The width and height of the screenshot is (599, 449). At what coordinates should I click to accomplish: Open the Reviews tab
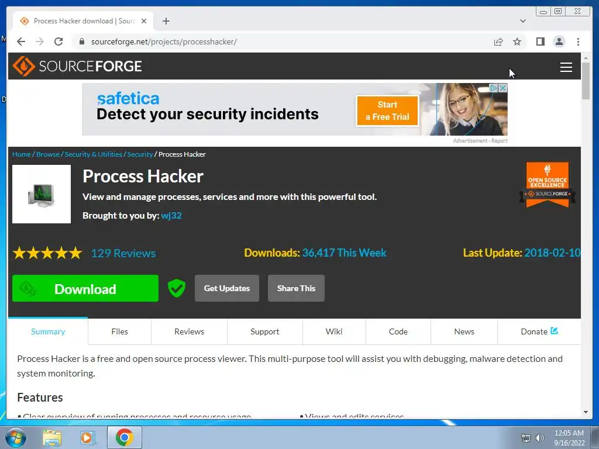click(x=189, y=331)
